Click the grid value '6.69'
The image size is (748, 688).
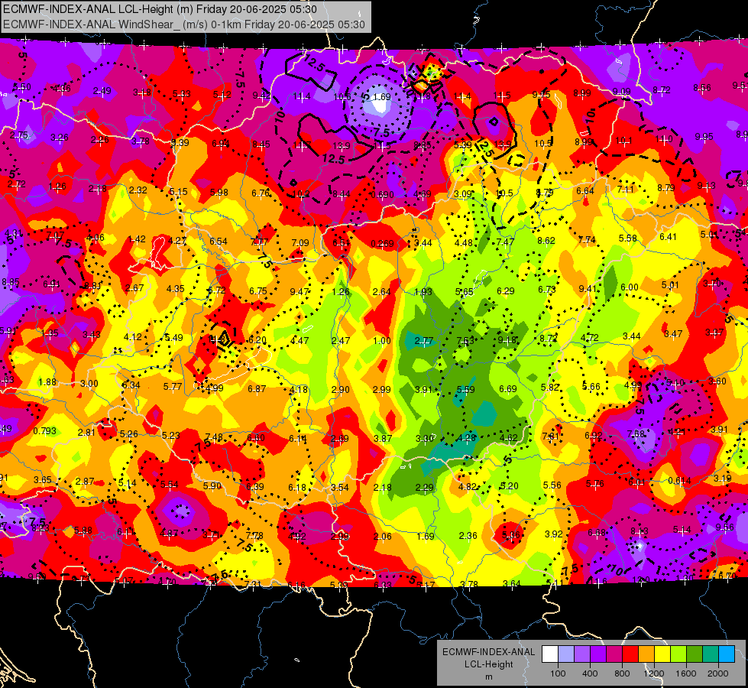point(507,389)
